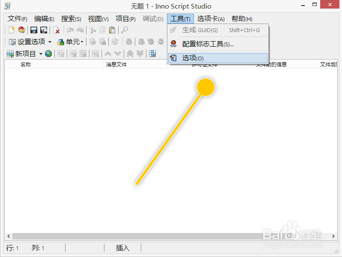Image resolution: width=342 pixels, height=257 pixels.
Task: Click the grid checkmark icon
Action: [x=152, y=54]
